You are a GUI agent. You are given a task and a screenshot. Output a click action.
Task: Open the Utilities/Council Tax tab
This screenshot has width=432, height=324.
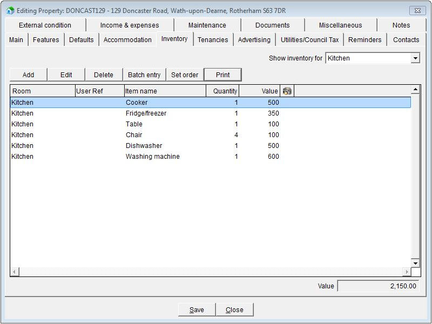[x=309, y=39]
